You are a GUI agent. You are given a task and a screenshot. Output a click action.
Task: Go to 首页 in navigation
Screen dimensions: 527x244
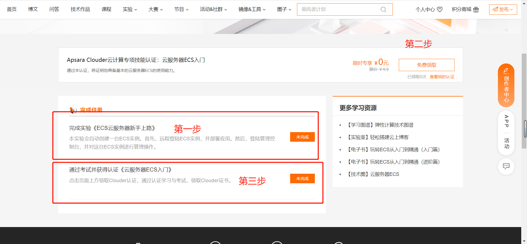(x=12, y=9)
